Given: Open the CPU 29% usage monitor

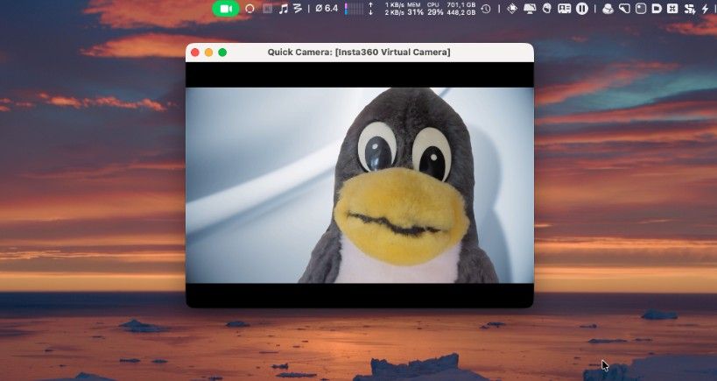Looking at the screenshot, I should (x=435, y=9).
